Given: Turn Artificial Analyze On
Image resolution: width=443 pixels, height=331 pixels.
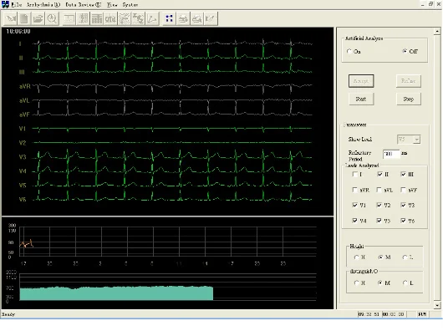Looking at the screenshot, I should pos(349,51).
